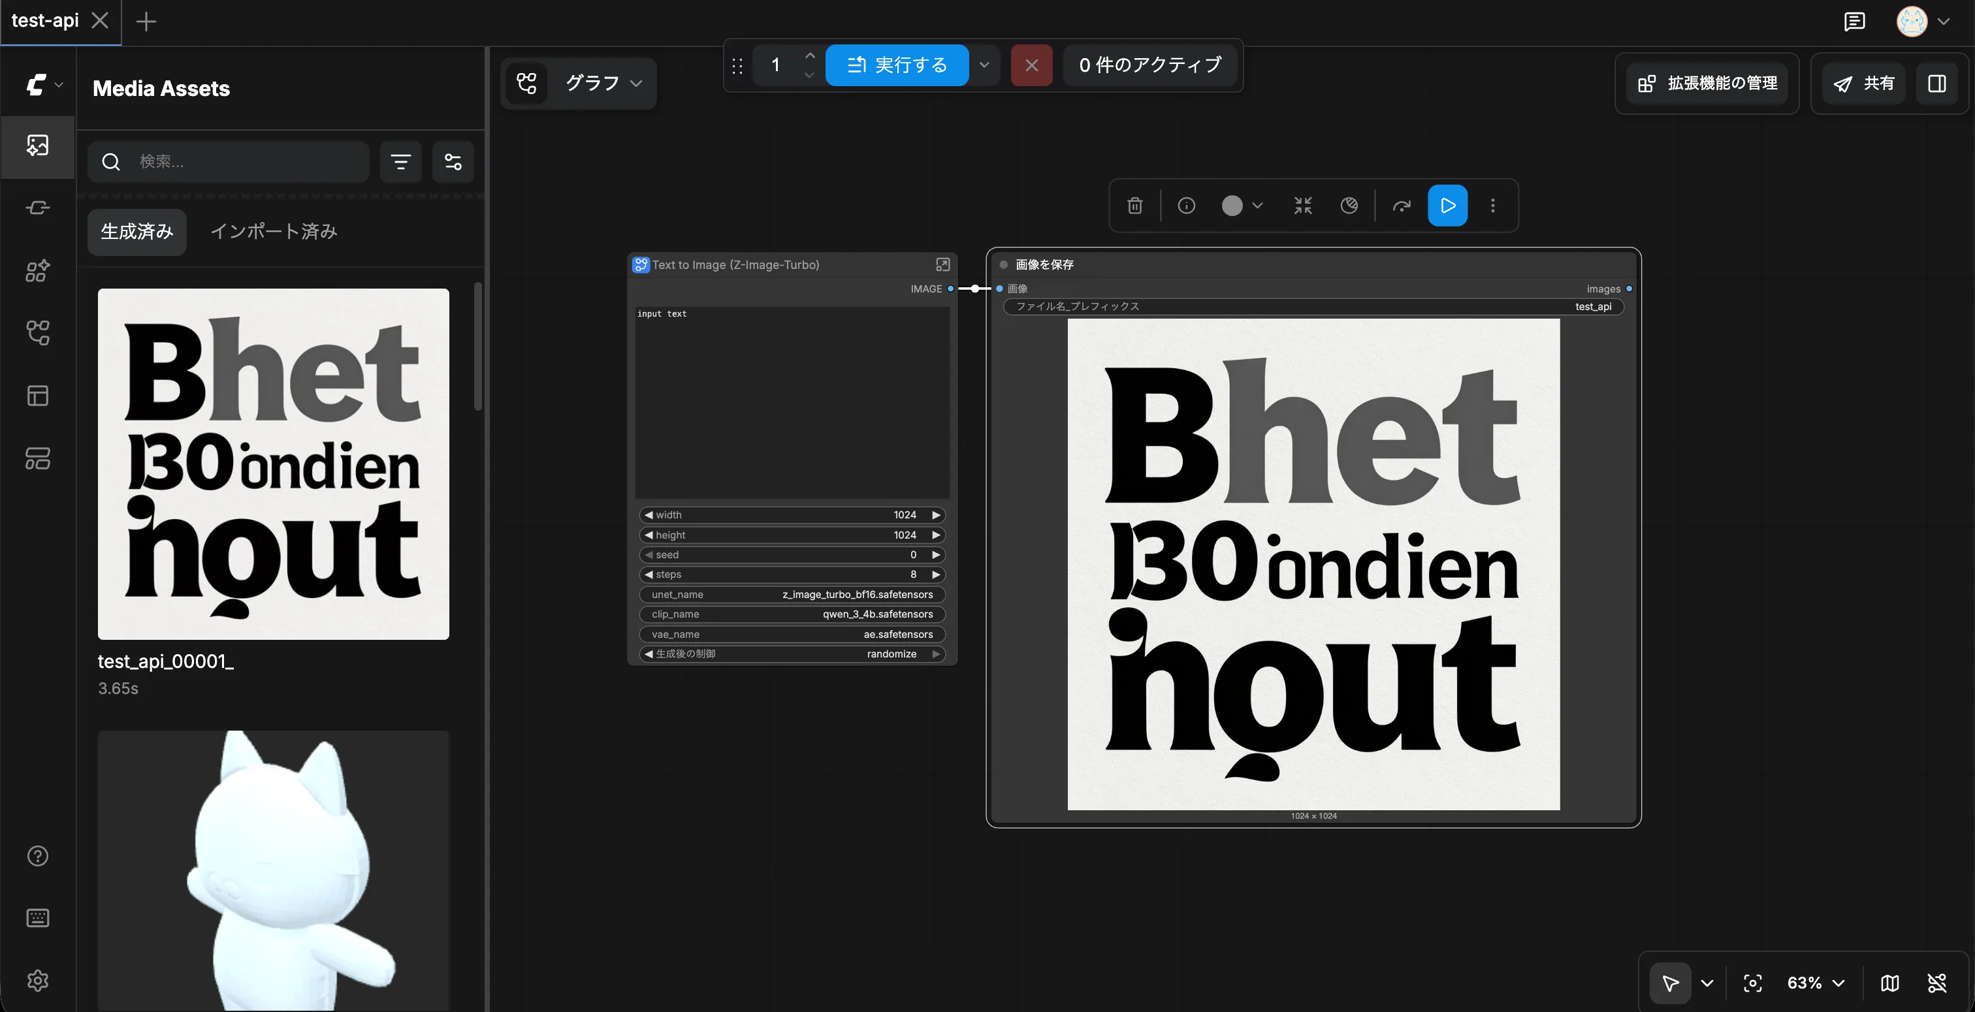Image resolution: width=1975 pixels, height=1012 pixels.
Task: Open the test_api_00001_ thumbnail
Action: tap(273, 464)
